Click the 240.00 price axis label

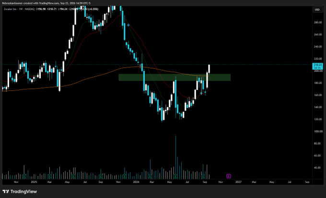click(318, 47)
